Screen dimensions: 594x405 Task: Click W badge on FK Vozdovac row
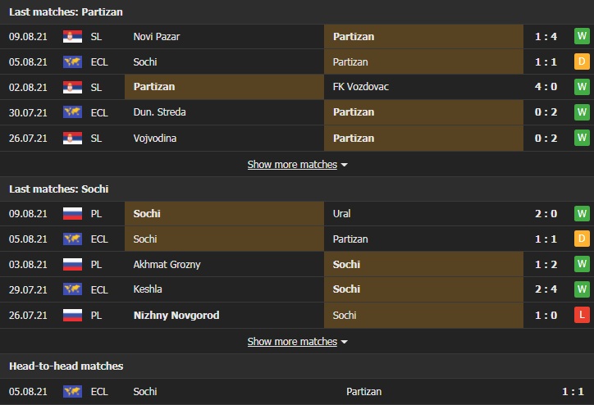pos(582,87)
